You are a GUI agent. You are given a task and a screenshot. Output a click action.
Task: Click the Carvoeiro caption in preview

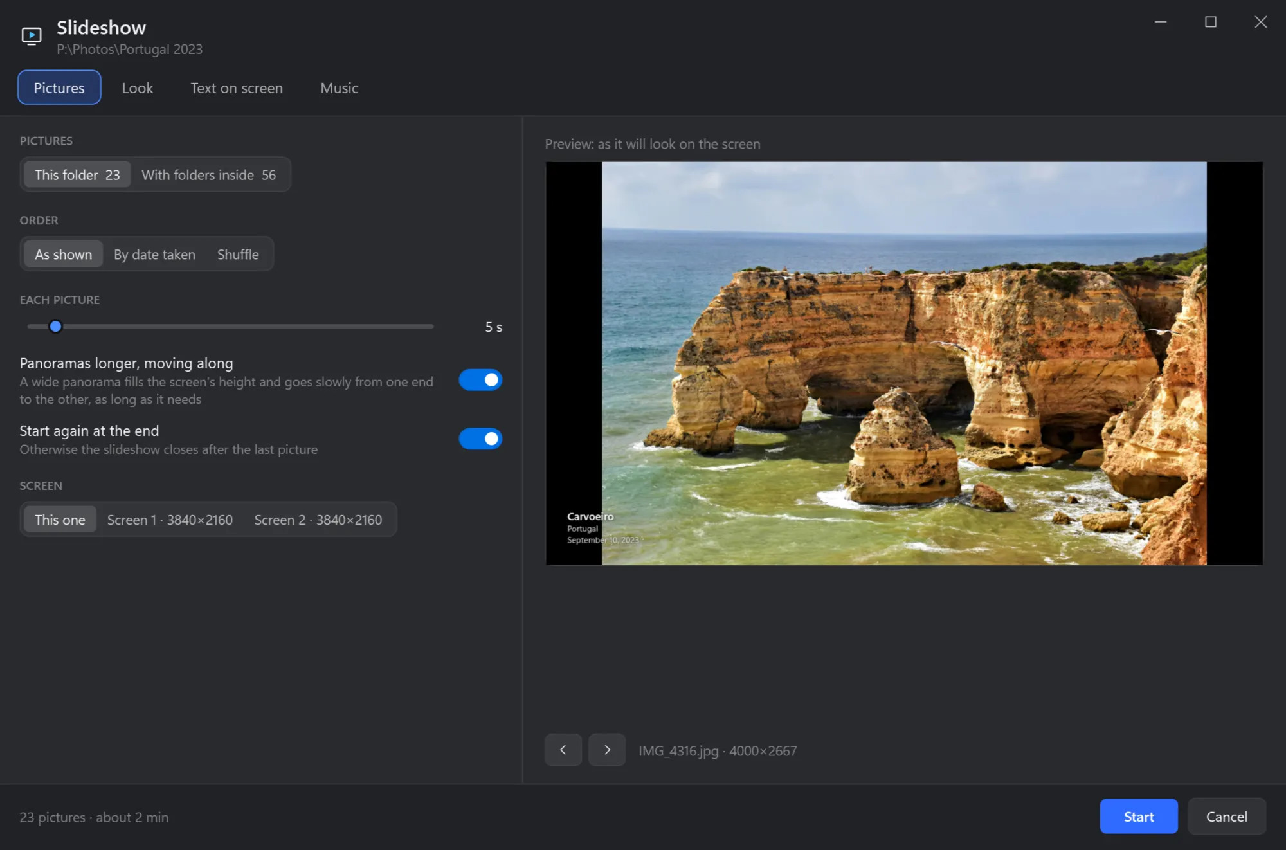point(590,516)
